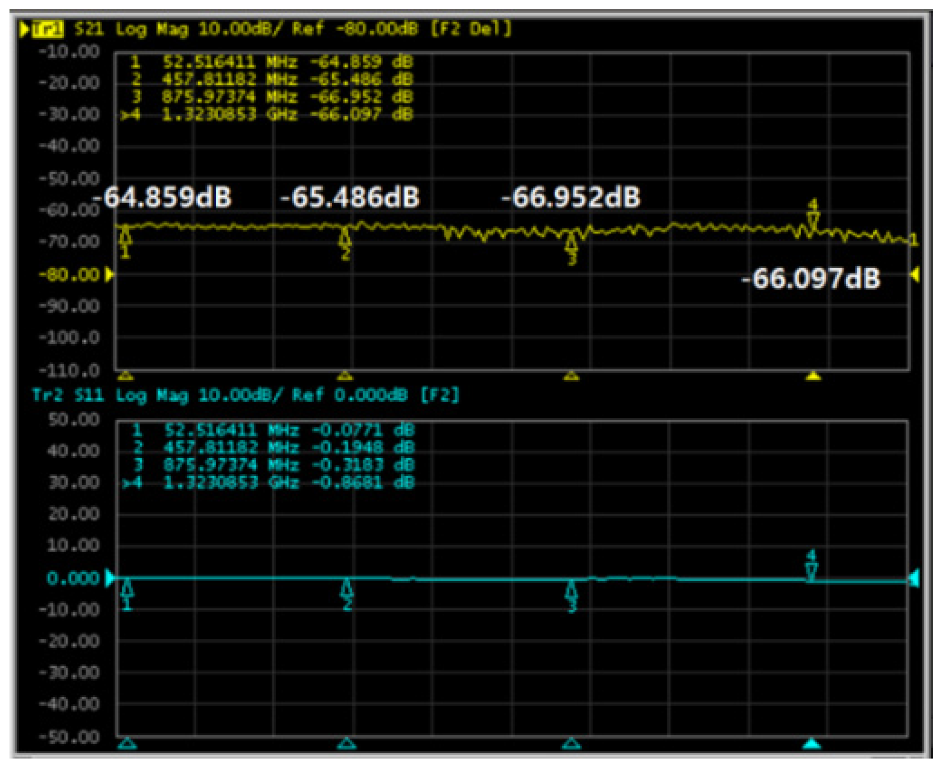Click right-side yellow reference position arrow
944x769 pixels.
[915, 275]
